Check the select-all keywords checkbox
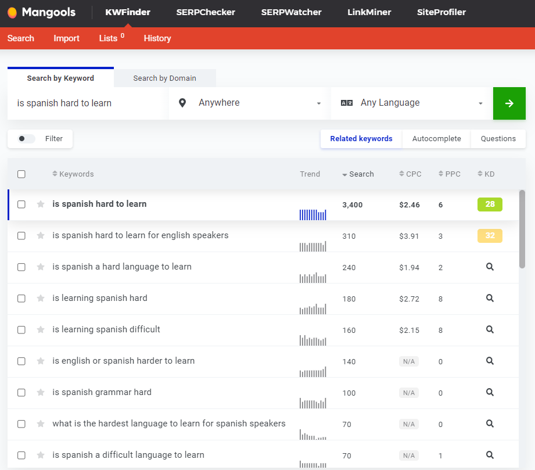The width and height of the screenshot is (535, 470). pos(21,174)
